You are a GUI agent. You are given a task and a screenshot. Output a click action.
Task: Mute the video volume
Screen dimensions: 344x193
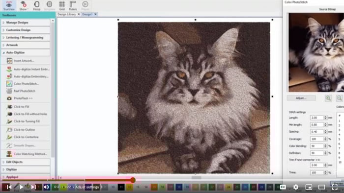pos(46,187)
